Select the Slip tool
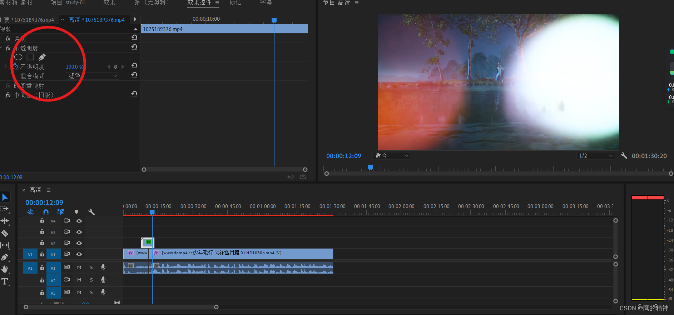The image size is (674, 315). pyautogui.click(x=5, y=245)
